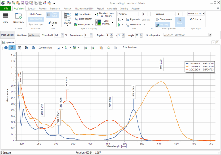The width and height of the screenshot is (221, 155).
Task: Click the copy data icon in plot toolbar
Action: (x=115, y=48)
